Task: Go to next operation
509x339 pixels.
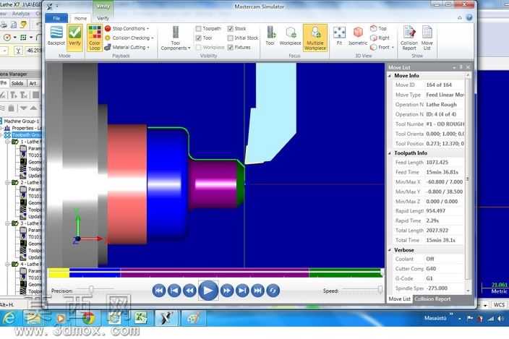Action: pyautogui.click(x=242, y=291)
